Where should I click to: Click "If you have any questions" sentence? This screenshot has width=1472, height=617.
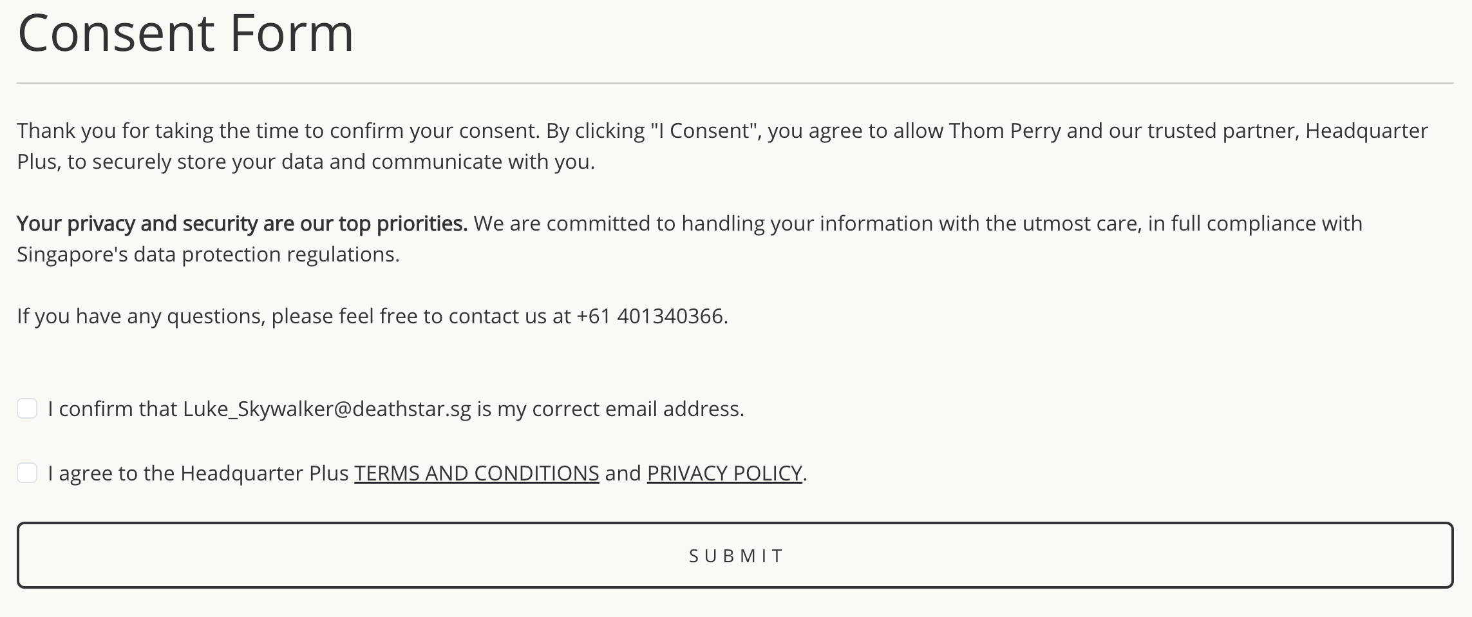pyautogui.click(x=141, y=316)
